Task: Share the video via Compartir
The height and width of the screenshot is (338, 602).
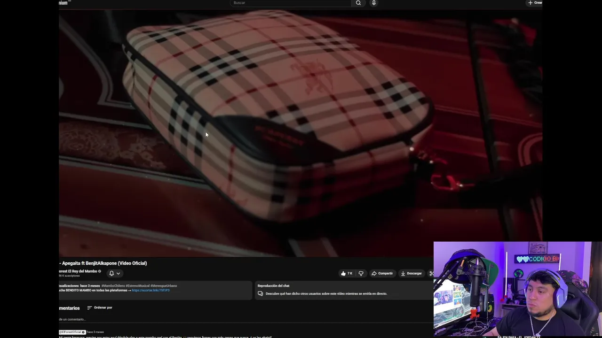Action: click(x=382, y=273)
